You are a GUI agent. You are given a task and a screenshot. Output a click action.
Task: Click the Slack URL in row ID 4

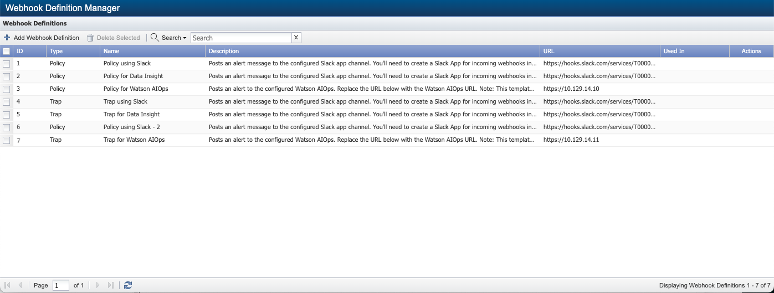(599, 101)
